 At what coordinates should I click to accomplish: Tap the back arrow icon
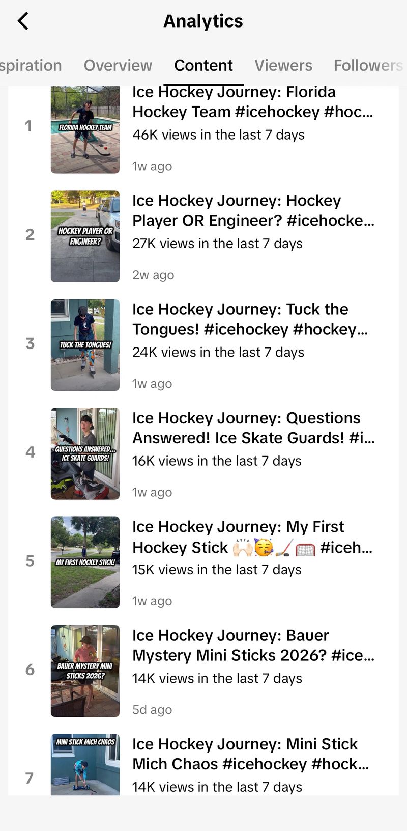(23, 21)
